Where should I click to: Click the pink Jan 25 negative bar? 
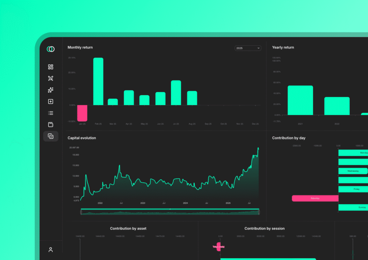(x=82, y=113)
